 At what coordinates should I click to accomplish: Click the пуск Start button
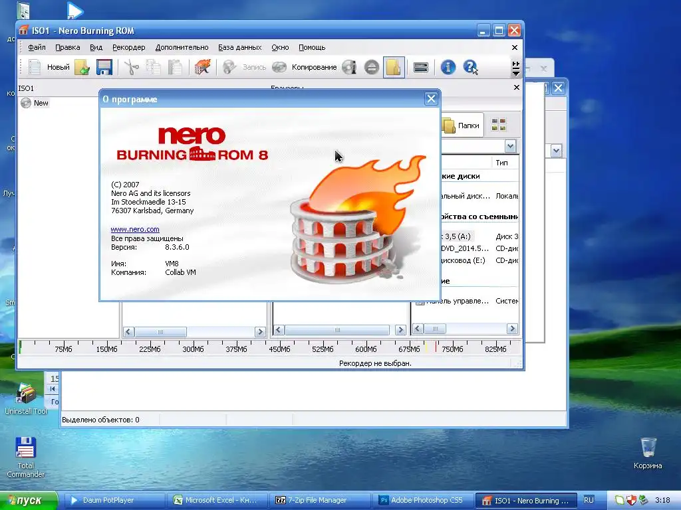tap(28, 501)
